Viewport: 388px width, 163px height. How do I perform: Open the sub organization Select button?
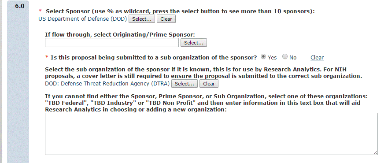[x=185, y=84]
